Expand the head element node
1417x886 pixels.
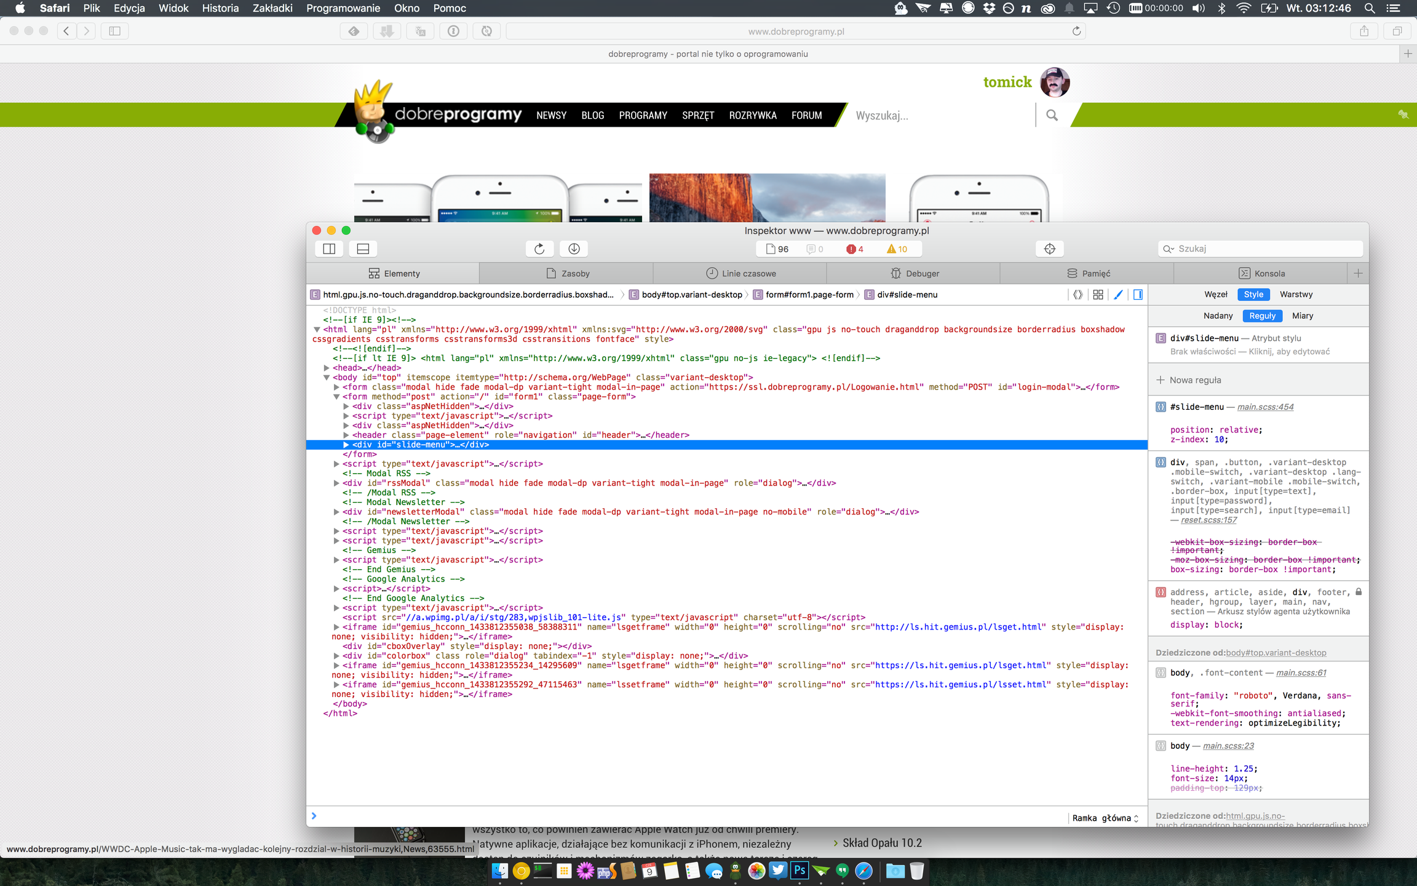click(x=327, y=368)
